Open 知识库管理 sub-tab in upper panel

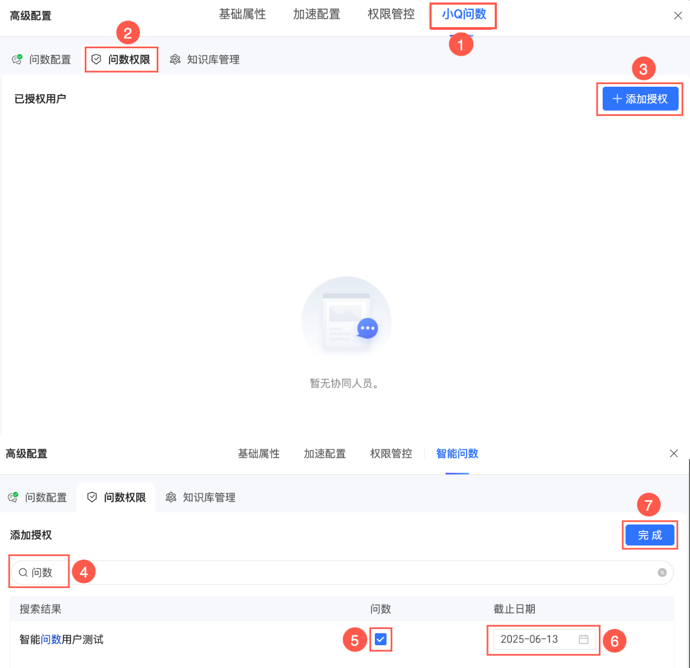205,60
